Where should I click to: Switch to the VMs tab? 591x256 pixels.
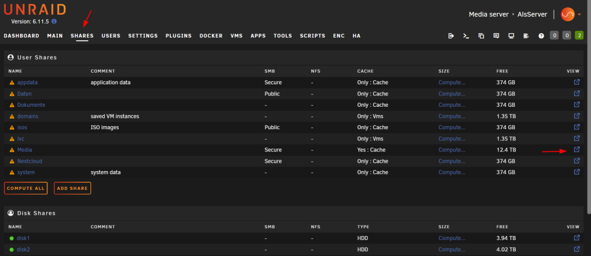pos(237,36)
